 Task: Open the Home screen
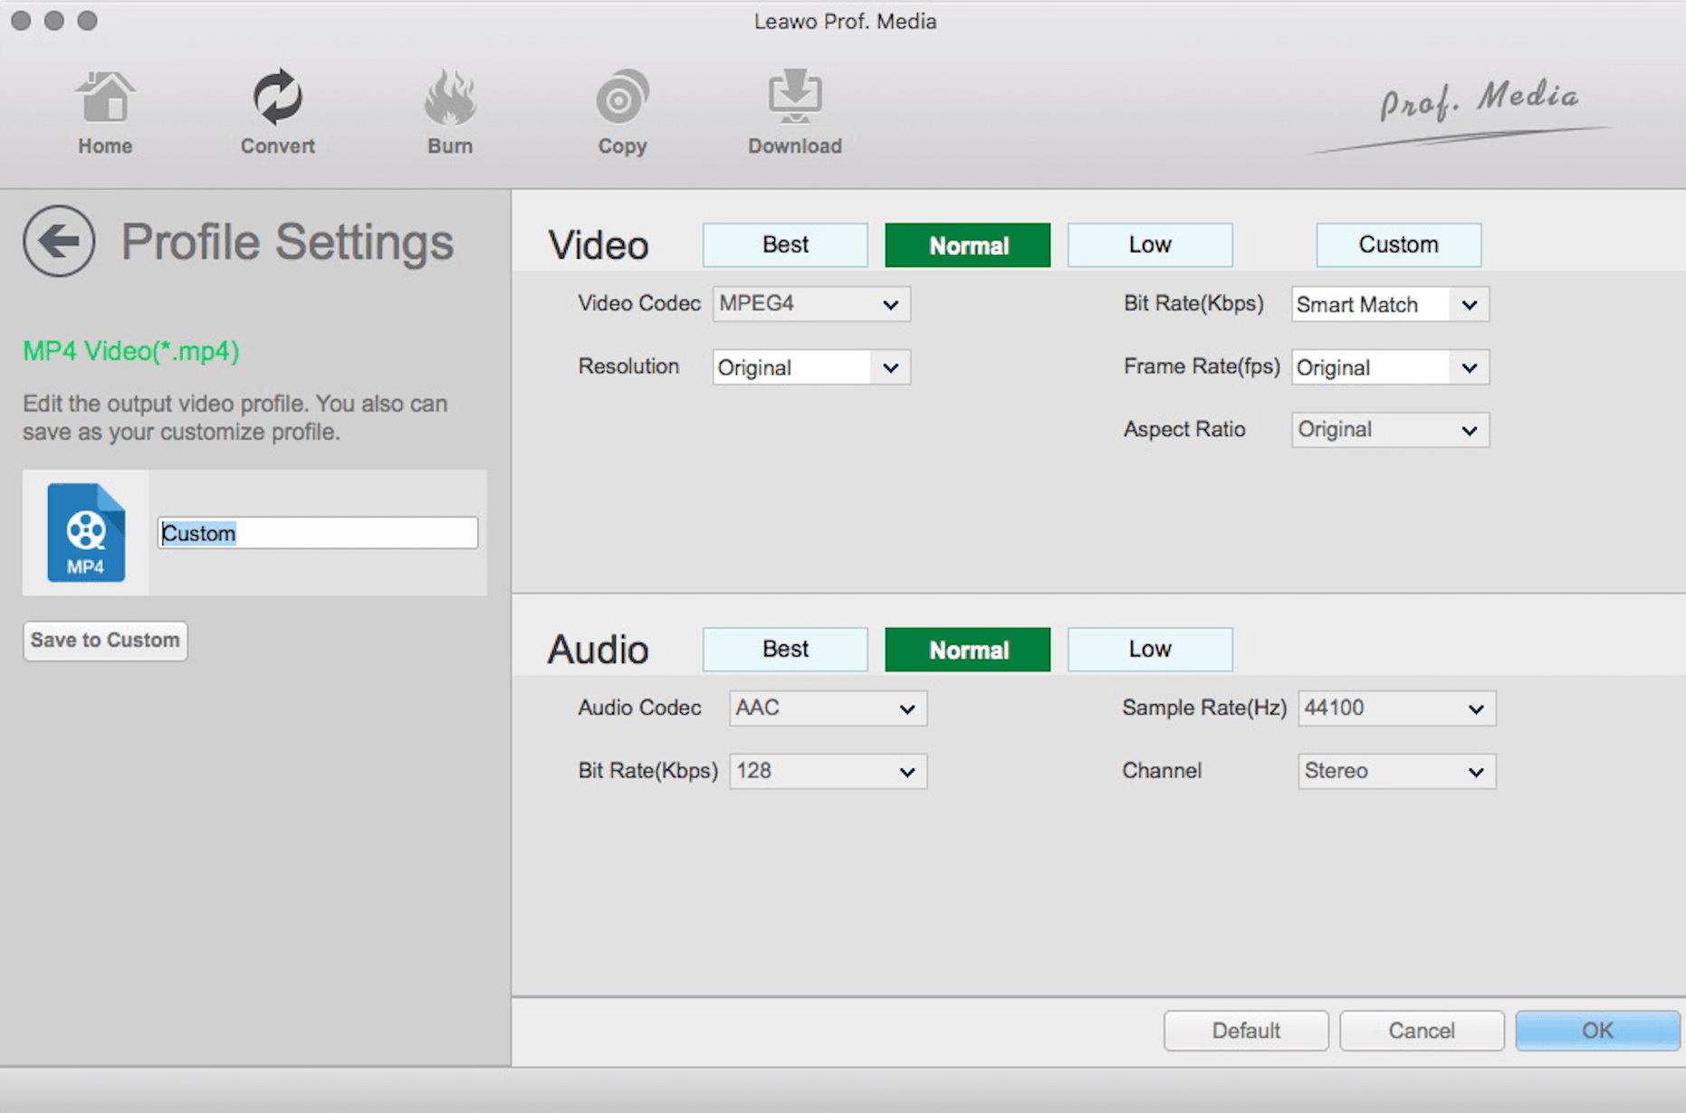[x=104, y=109]
